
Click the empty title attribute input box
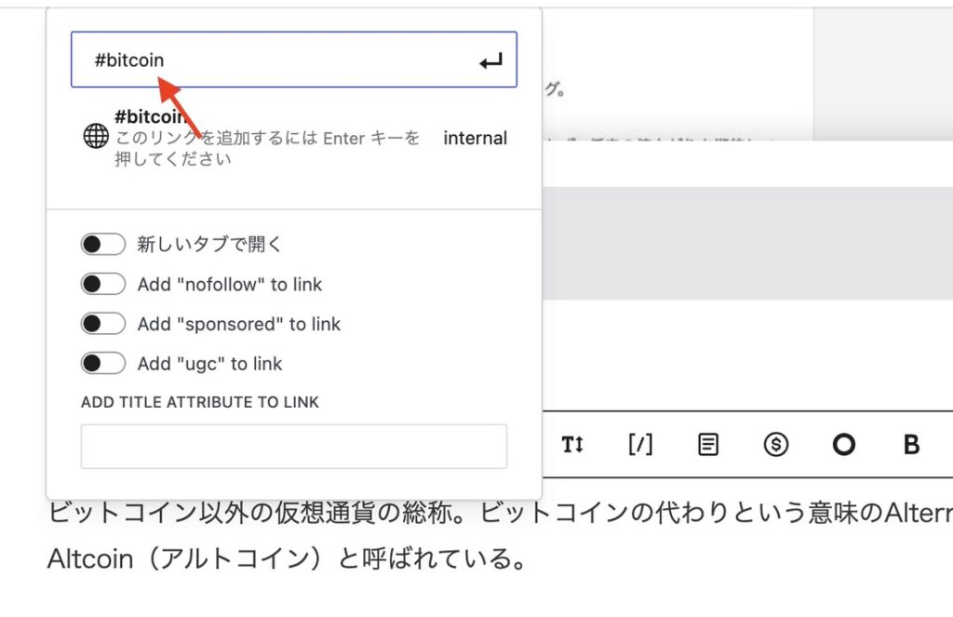(x=293, y=446)
